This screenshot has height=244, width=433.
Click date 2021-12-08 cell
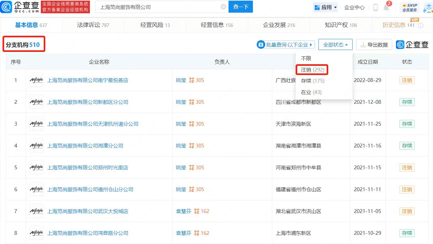click(x=367, y=102)
